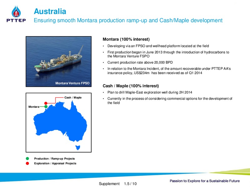Click the red Exploration legend dot
The height and width of the screenshot is (187, 250).
pyautogui.click(x=27, y=163)
